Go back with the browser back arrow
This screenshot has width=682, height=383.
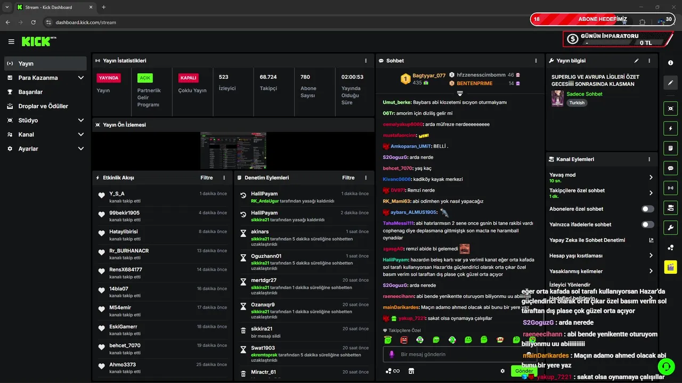click(7, 22)
